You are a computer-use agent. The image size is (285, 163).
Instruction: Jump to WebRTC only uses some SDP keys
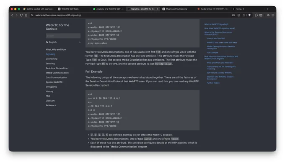pyautogui.click(x=222, y=43)
